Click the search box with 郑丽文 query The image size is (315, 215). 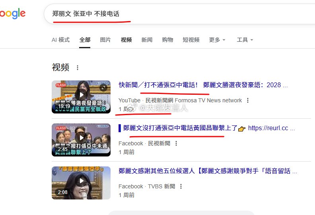(x=179, y=14)
